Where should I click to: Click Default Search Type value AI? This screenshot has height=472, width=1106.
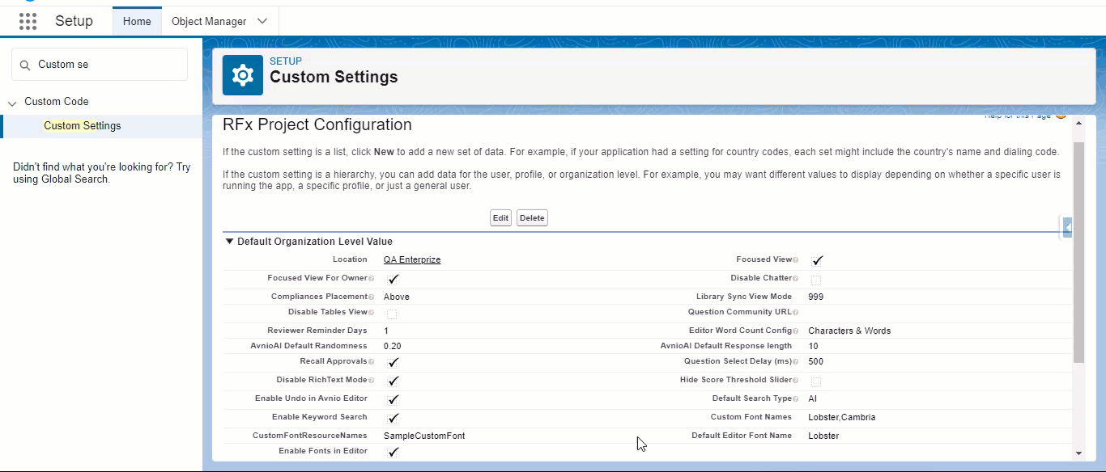(x=813, y=399)
